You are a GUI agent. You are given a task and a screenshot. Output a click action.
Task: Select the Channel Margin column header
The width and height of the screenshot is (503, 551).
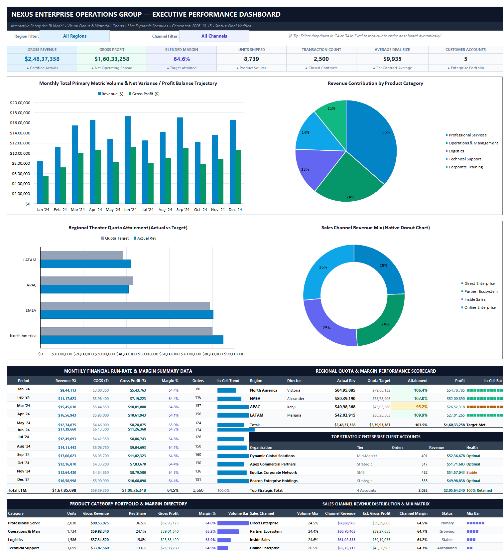coord(413,513)
